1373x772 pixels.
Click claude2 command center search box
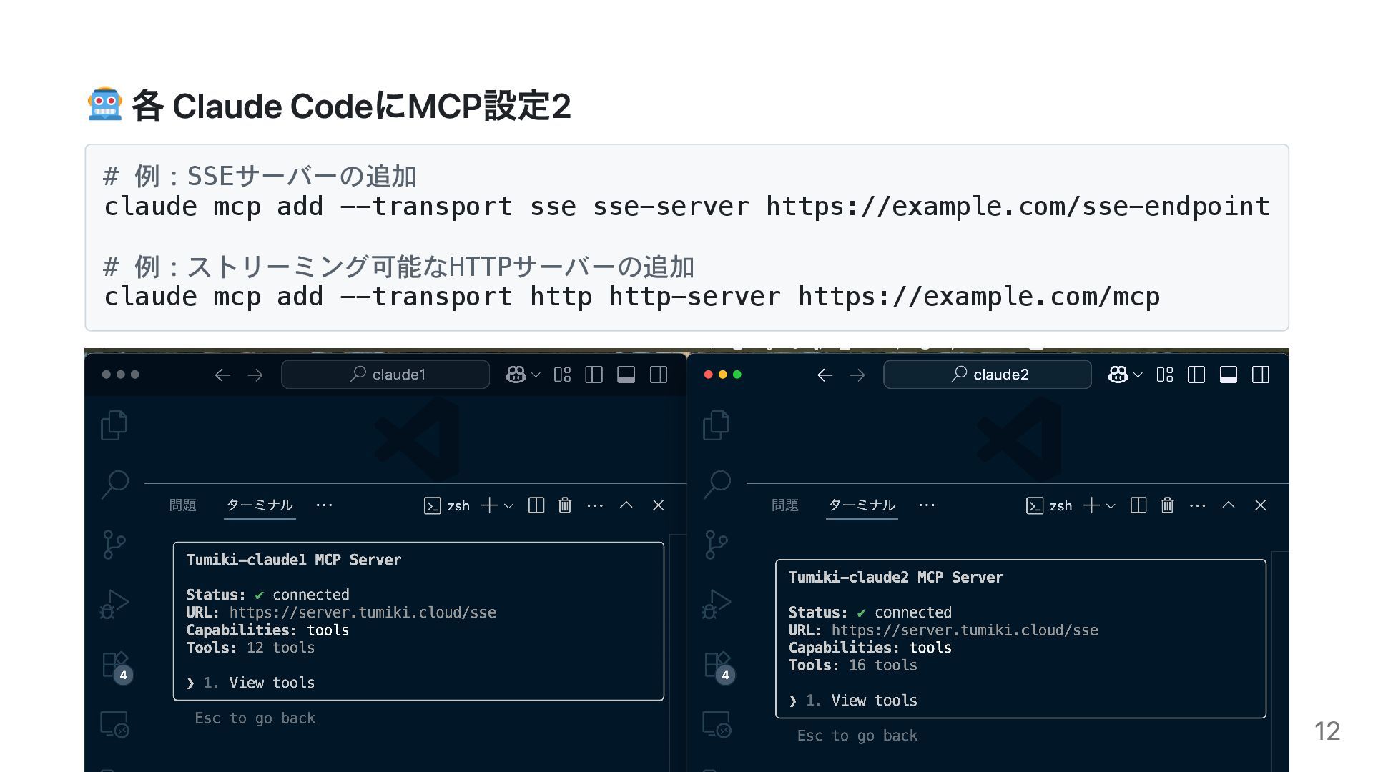988,375
